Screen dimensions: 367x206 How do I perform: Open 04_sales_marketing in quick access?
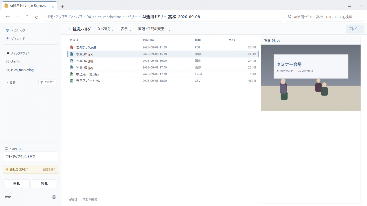click(x=20, y=70)
